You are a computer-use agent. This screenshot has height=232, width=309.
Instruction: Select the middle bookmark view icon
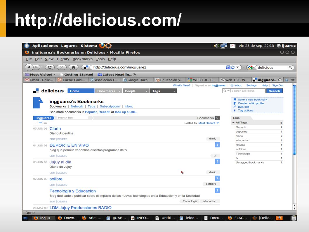point(40,123)
